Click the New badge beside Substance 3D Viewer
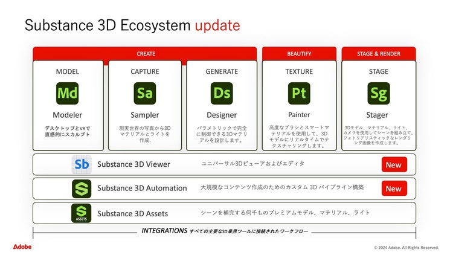The width and height of the screenshot is (453, 255). click(394, 164)
